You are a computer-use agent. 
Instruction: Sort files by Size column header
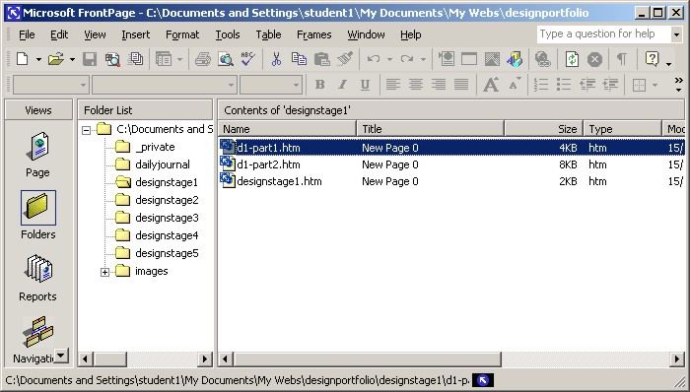point(544,129)
